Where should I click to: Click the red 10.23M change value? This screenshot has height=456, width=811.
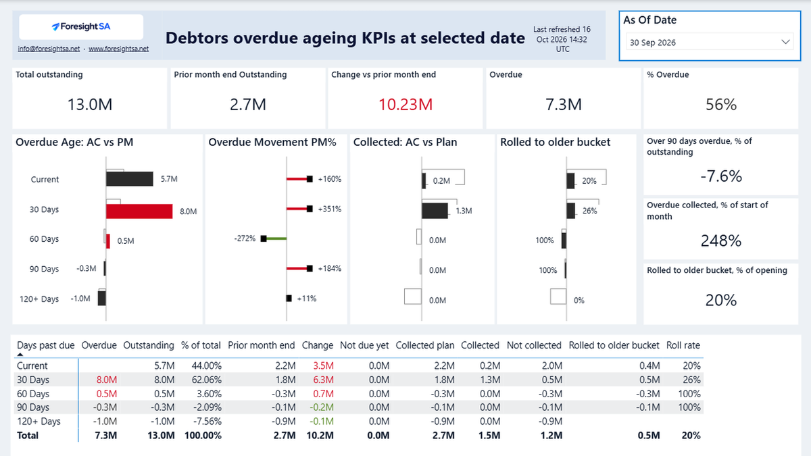pos(405,105)
